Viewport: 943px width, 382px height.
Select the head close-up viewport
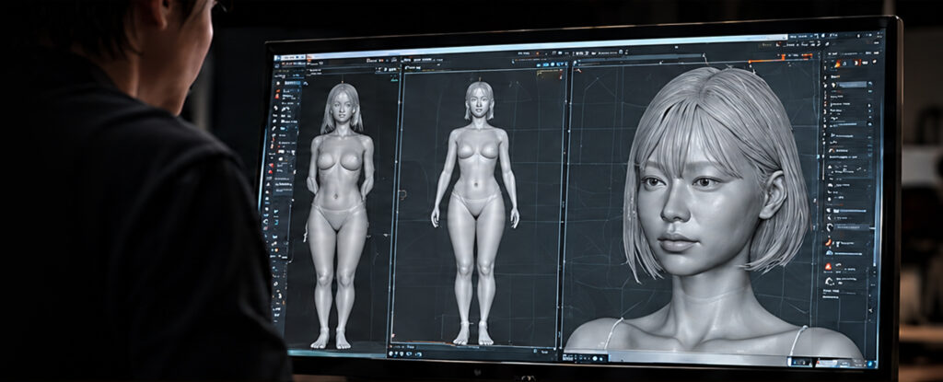point(692,207)
